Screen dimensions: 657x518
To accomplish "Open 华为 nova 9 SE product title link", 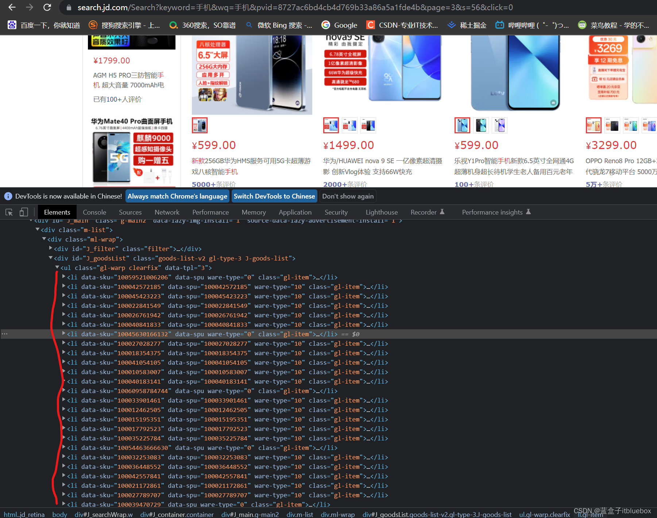I will pyautogui.click(x=382, y=166).
